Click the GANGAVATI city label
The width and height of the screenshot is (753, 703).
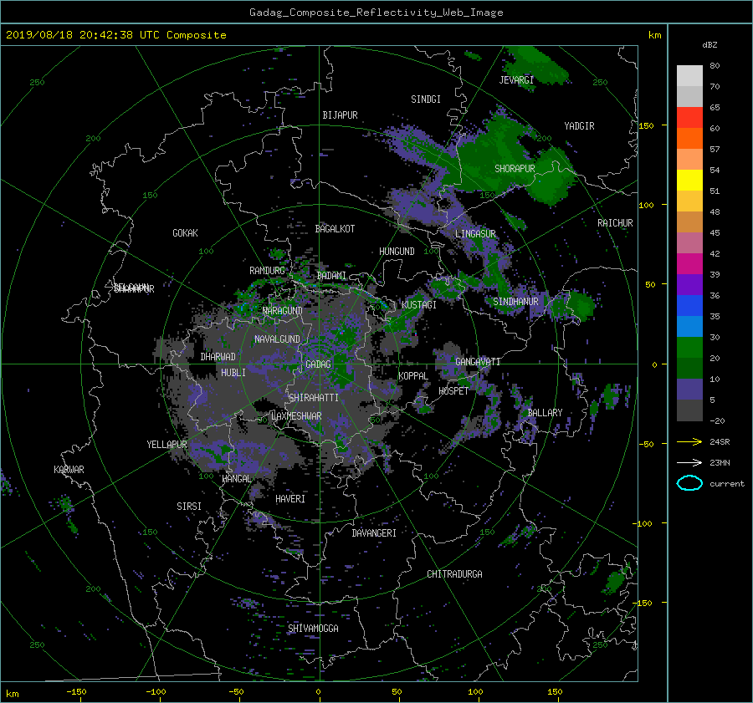coord(478,362)
